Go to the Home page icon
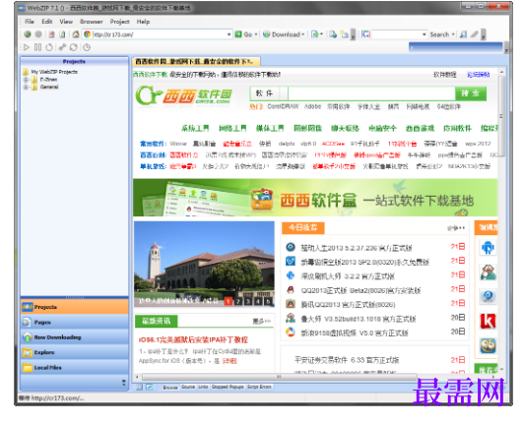Screen dimensions: 523x423 (76, 34)
